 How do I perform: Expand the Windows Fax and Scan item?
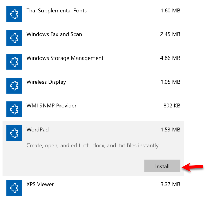tap(54, 34)
